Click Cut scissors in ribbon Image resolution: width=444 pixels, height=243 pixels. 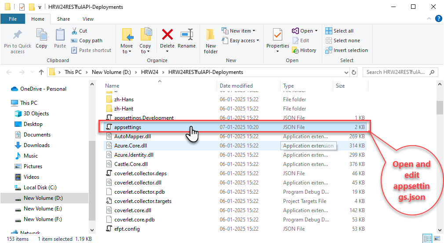click(x=79, y=31)
